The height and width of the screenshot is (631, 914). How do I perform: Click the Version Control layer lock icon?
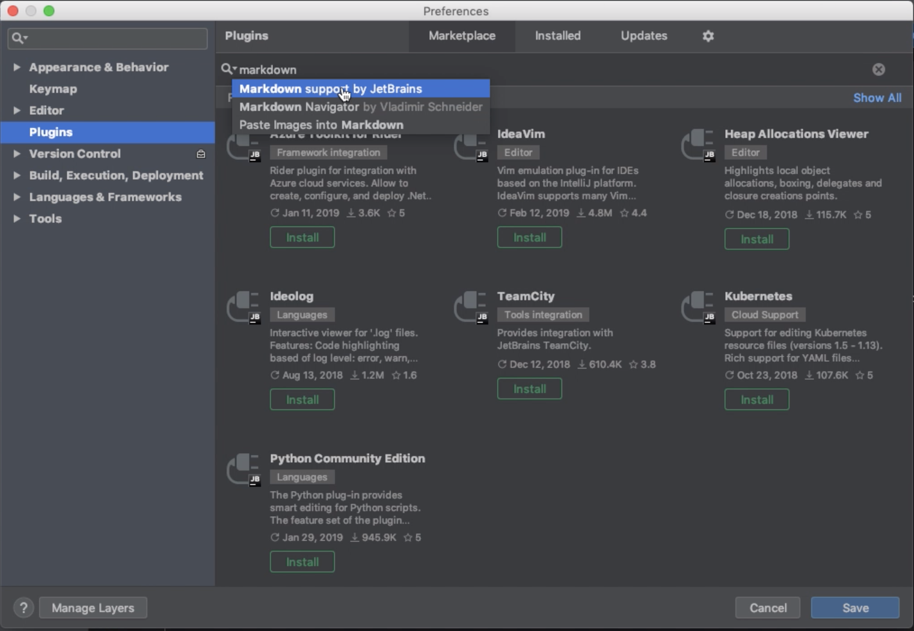pos(201,154)
